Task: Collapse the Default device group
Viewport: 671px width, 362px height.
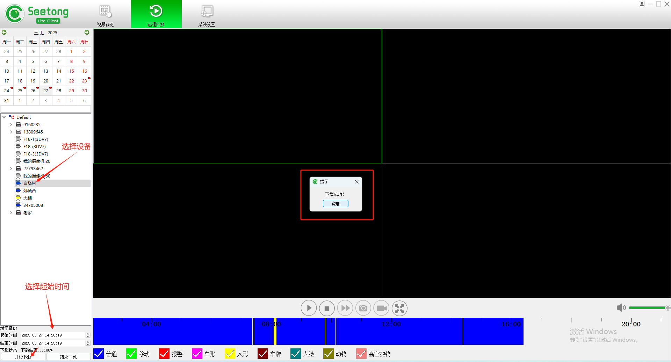Action: [x=4, y=117]
